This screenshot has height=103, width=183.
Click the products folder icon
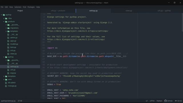[x=6, y=22]
